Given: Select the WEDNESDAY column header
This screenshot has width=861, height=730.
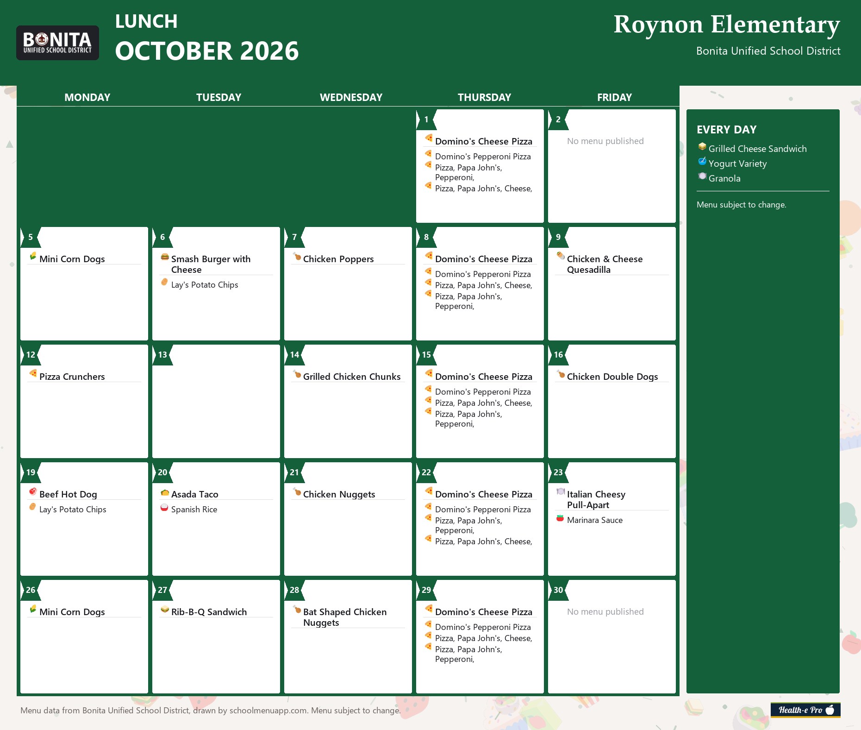Looking at the screenshot, I should tap(351, 97).
